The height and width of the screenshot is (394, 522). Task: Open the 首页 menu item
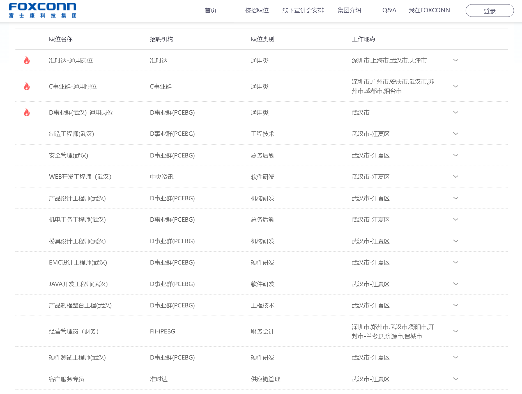pos(211,10)
